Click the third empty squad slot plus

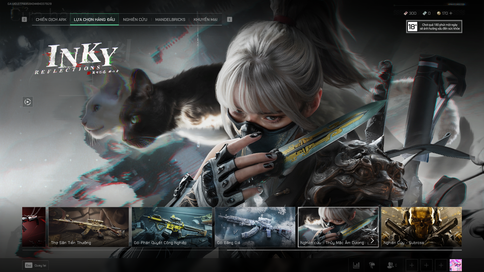pos(441,265)
